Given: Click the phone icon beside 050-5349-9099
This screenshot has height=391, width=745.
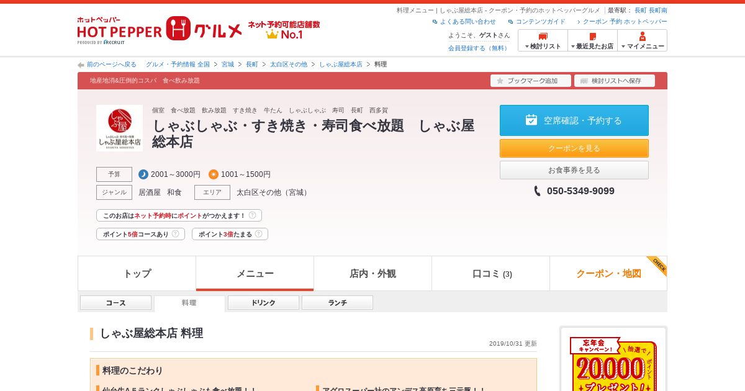Looking at the screenshot, I should [538, 191].
